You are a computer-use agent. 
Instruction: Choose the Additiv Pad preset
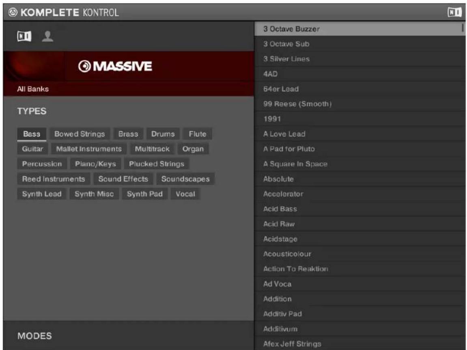coord(360,313)
